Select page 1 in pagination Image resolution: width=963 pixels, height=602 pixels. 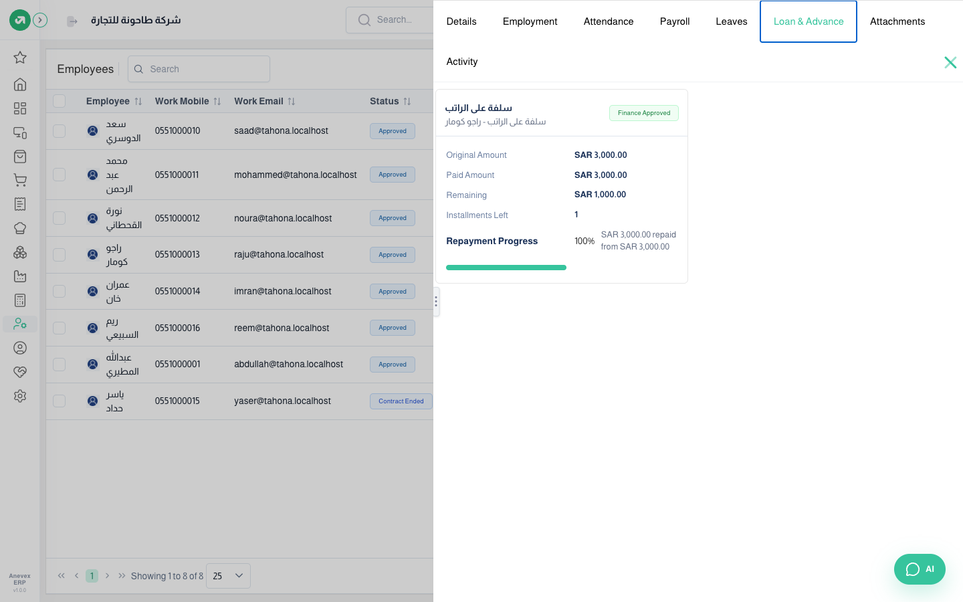[x=92, y=576]
